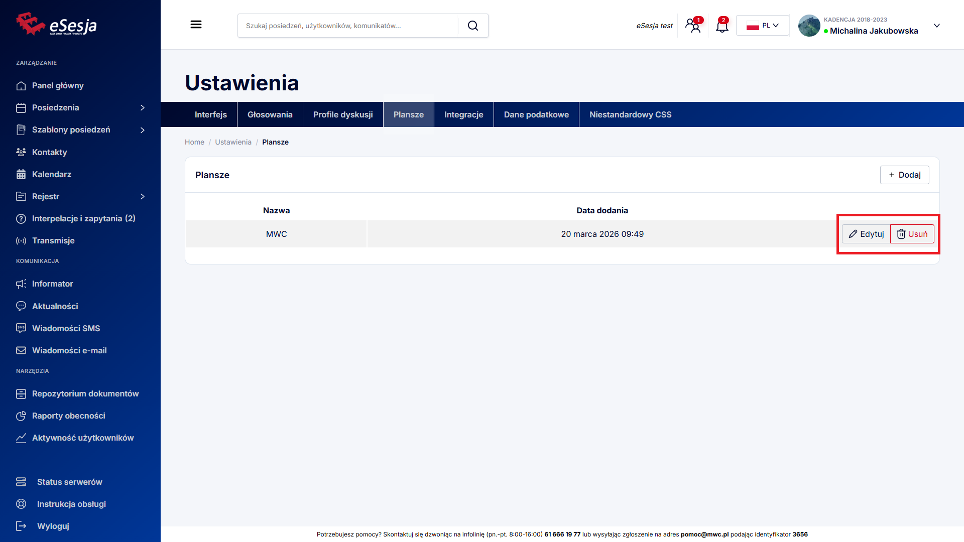The width and height of the screenshot is (964, 542).
Task: Open the notifications bell icon
Action: [x=721, y=26]
